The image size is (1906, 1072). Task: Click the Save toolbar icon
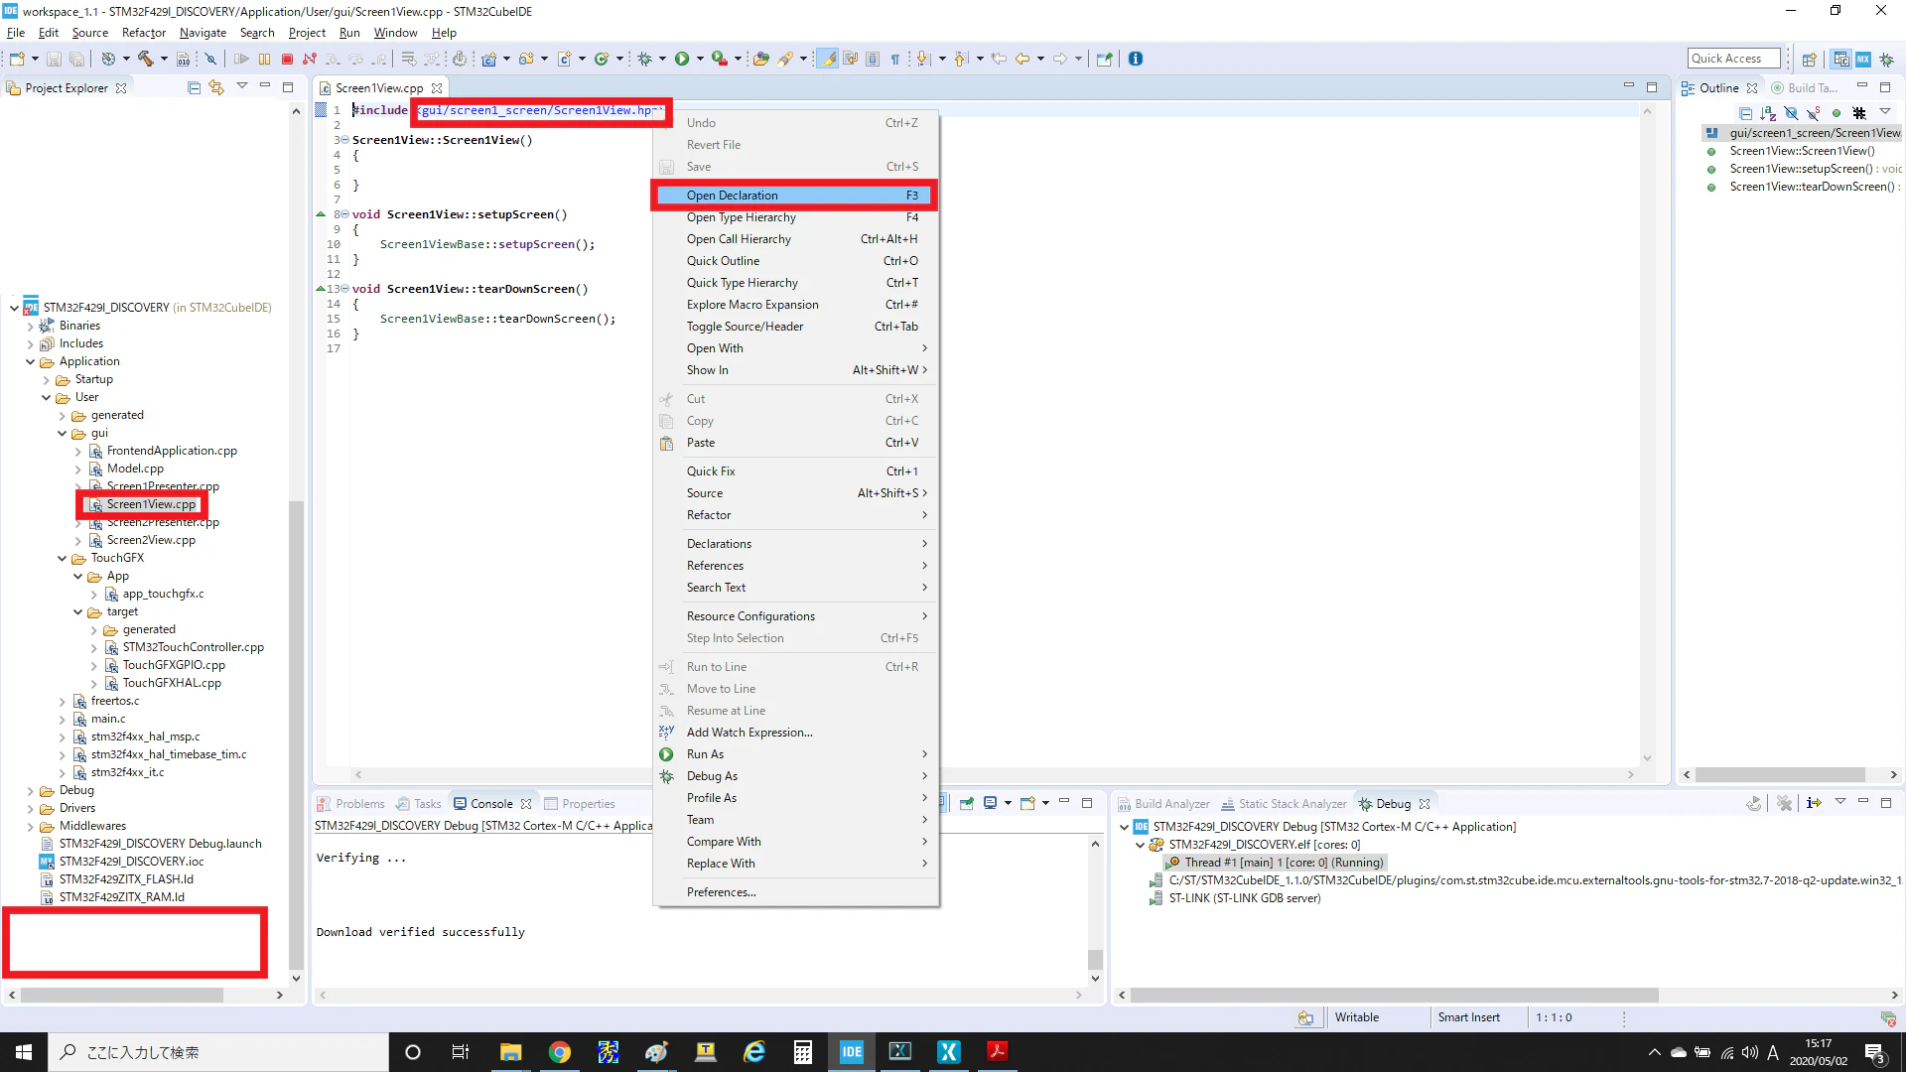point(54,59)
